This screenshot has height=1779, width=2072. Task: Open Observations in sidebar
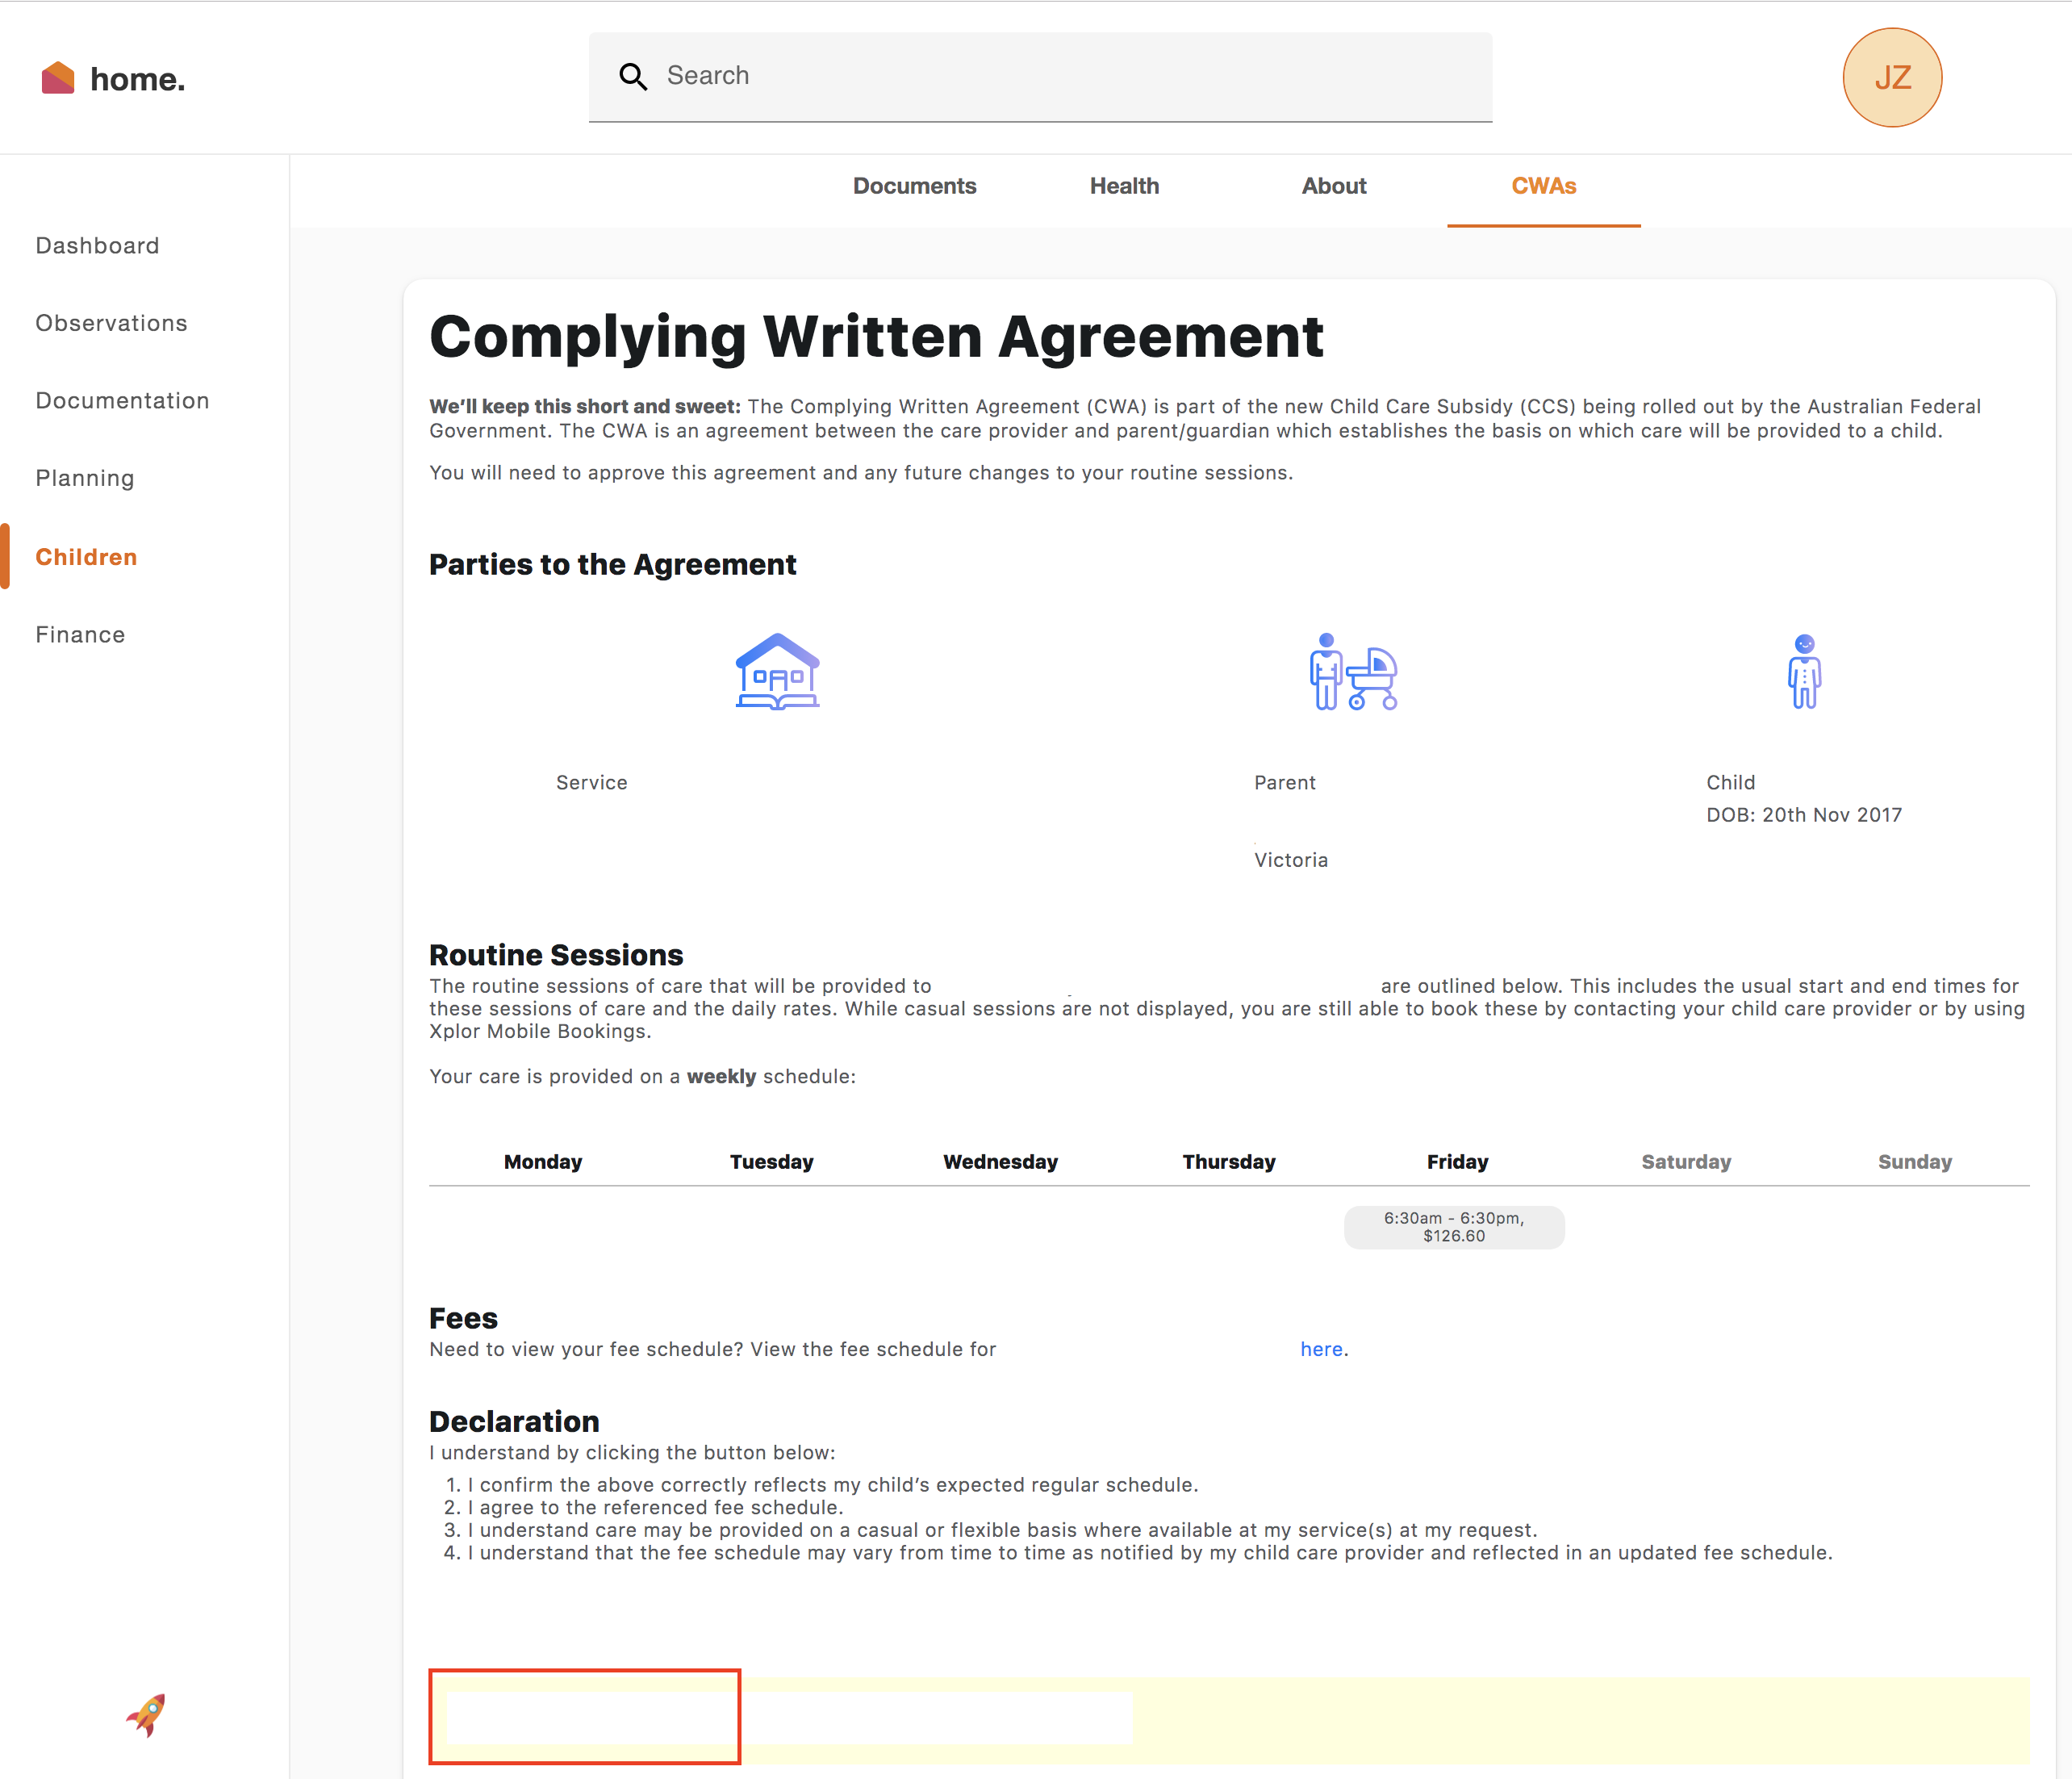[111, 323]
